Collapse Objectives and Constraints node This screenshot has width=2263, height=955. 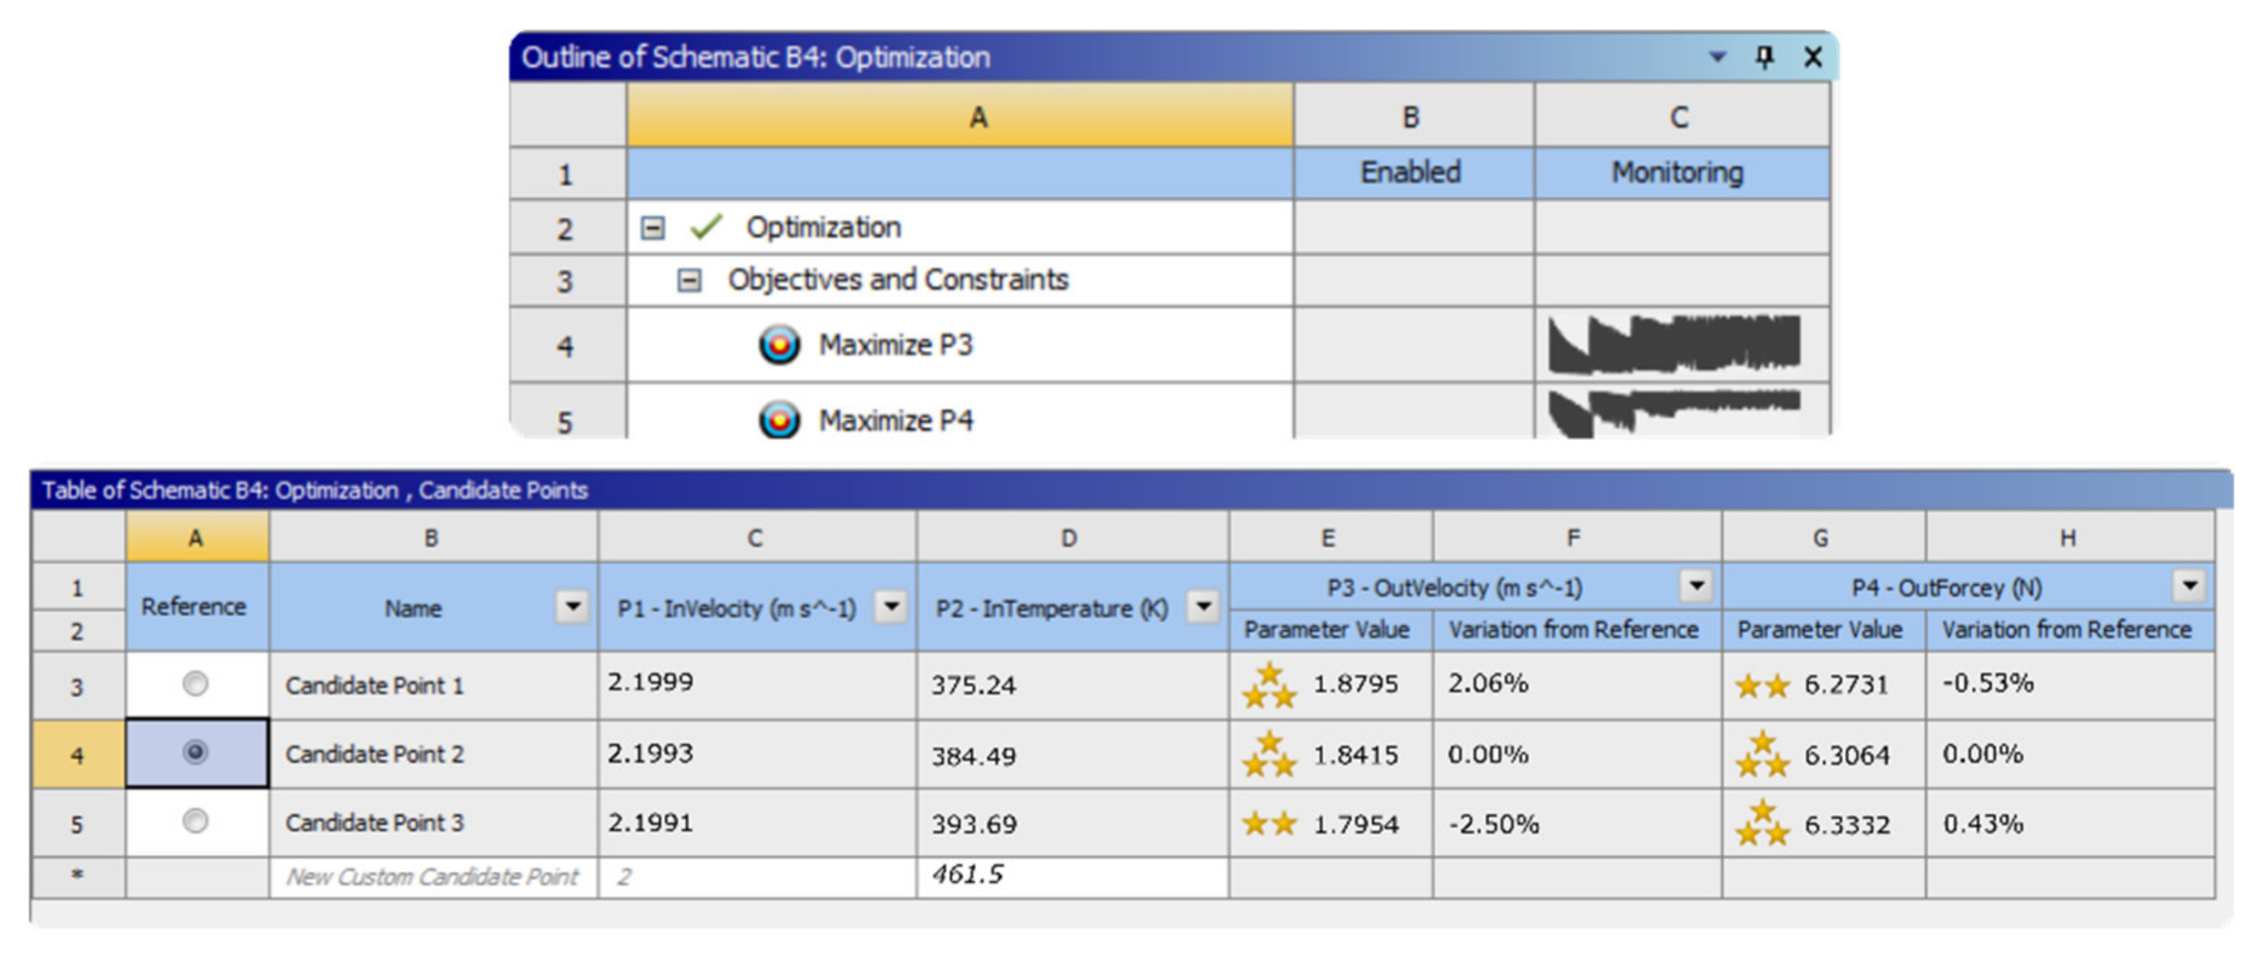tap(690, 281)
